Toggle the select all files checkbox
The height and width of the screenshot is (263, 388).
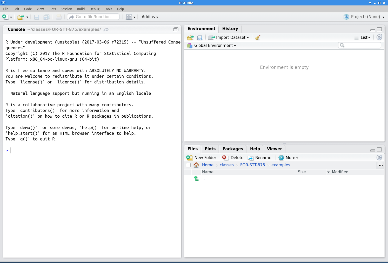point(188,165)
